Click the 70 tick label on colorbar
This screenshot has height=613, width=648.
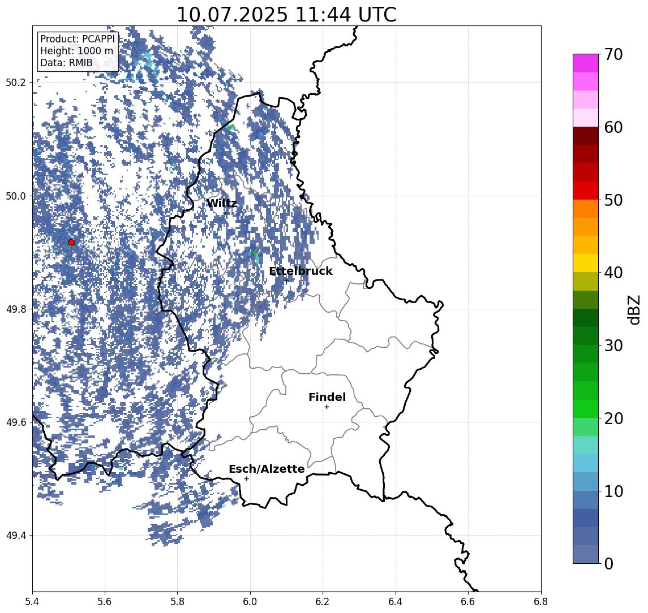pos(613,54)
